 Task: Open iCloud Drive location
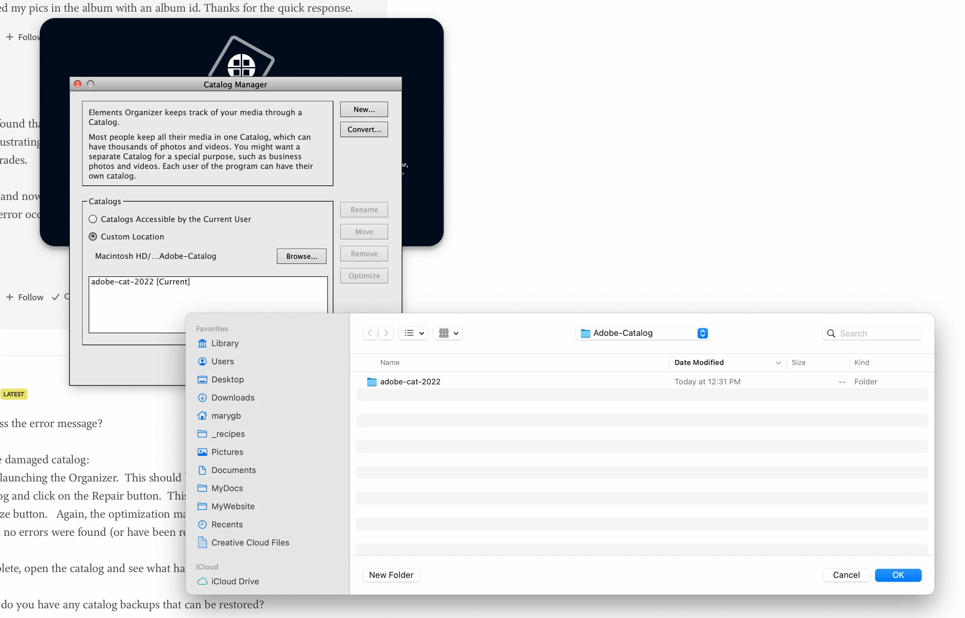[235, 581]
